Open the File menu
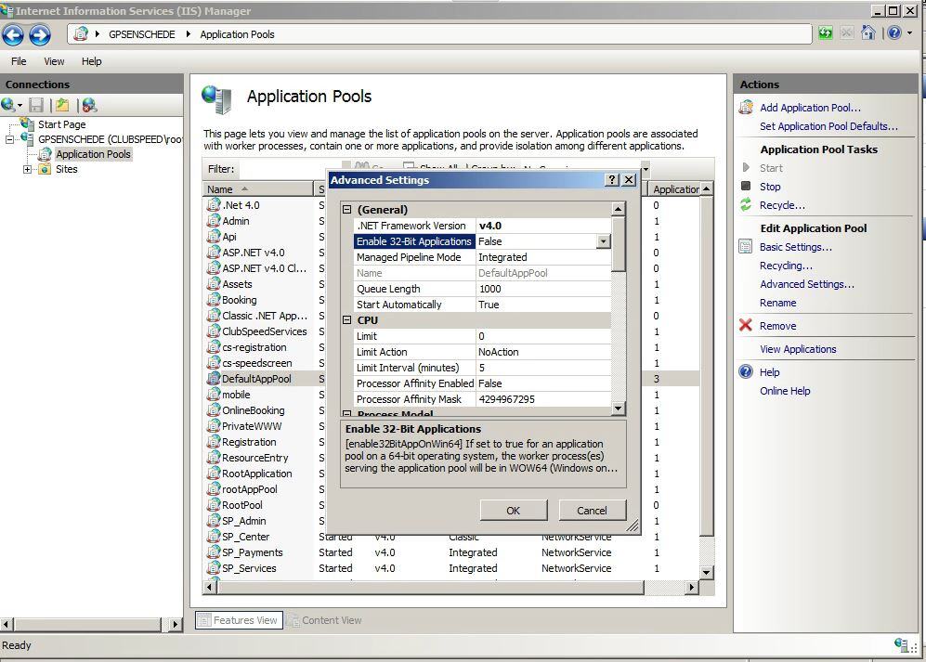The width and height of the screenshot is (926, 662). click(19, 61)
